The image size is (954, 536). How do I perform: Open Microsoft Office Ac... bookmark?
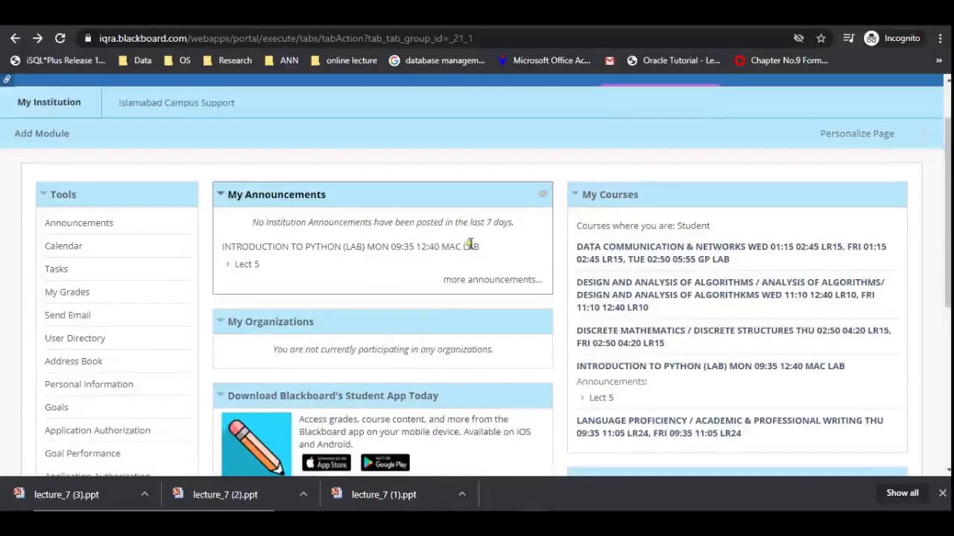543,60
